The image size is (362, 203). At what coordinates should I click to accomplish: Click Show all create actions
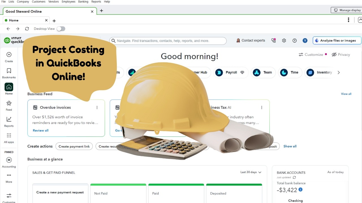290,146
